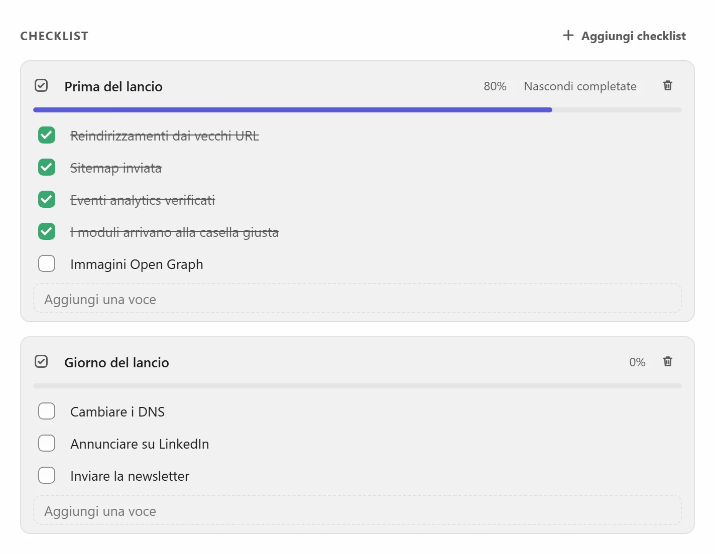Tick the Cambiare i DNS checkbox
715x554 pixels.
coord(47,411)
